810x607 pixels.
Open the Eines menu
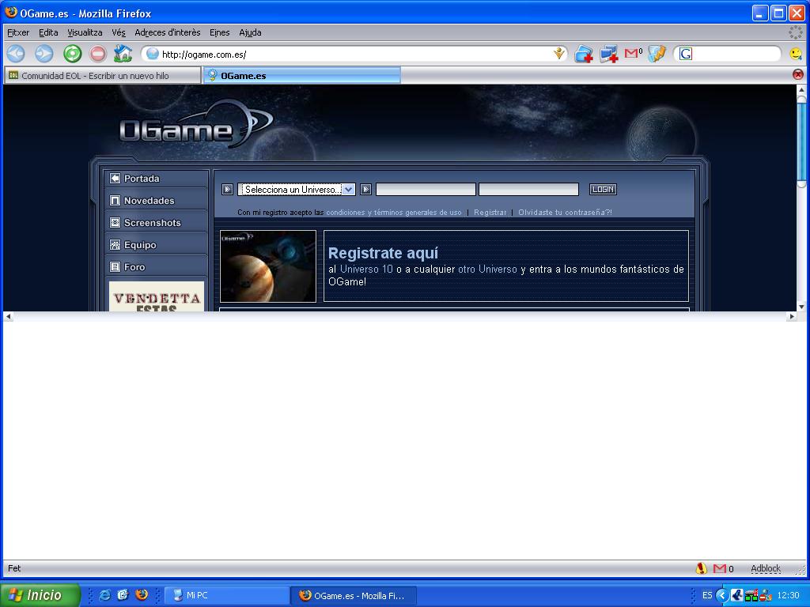(220, 32)
